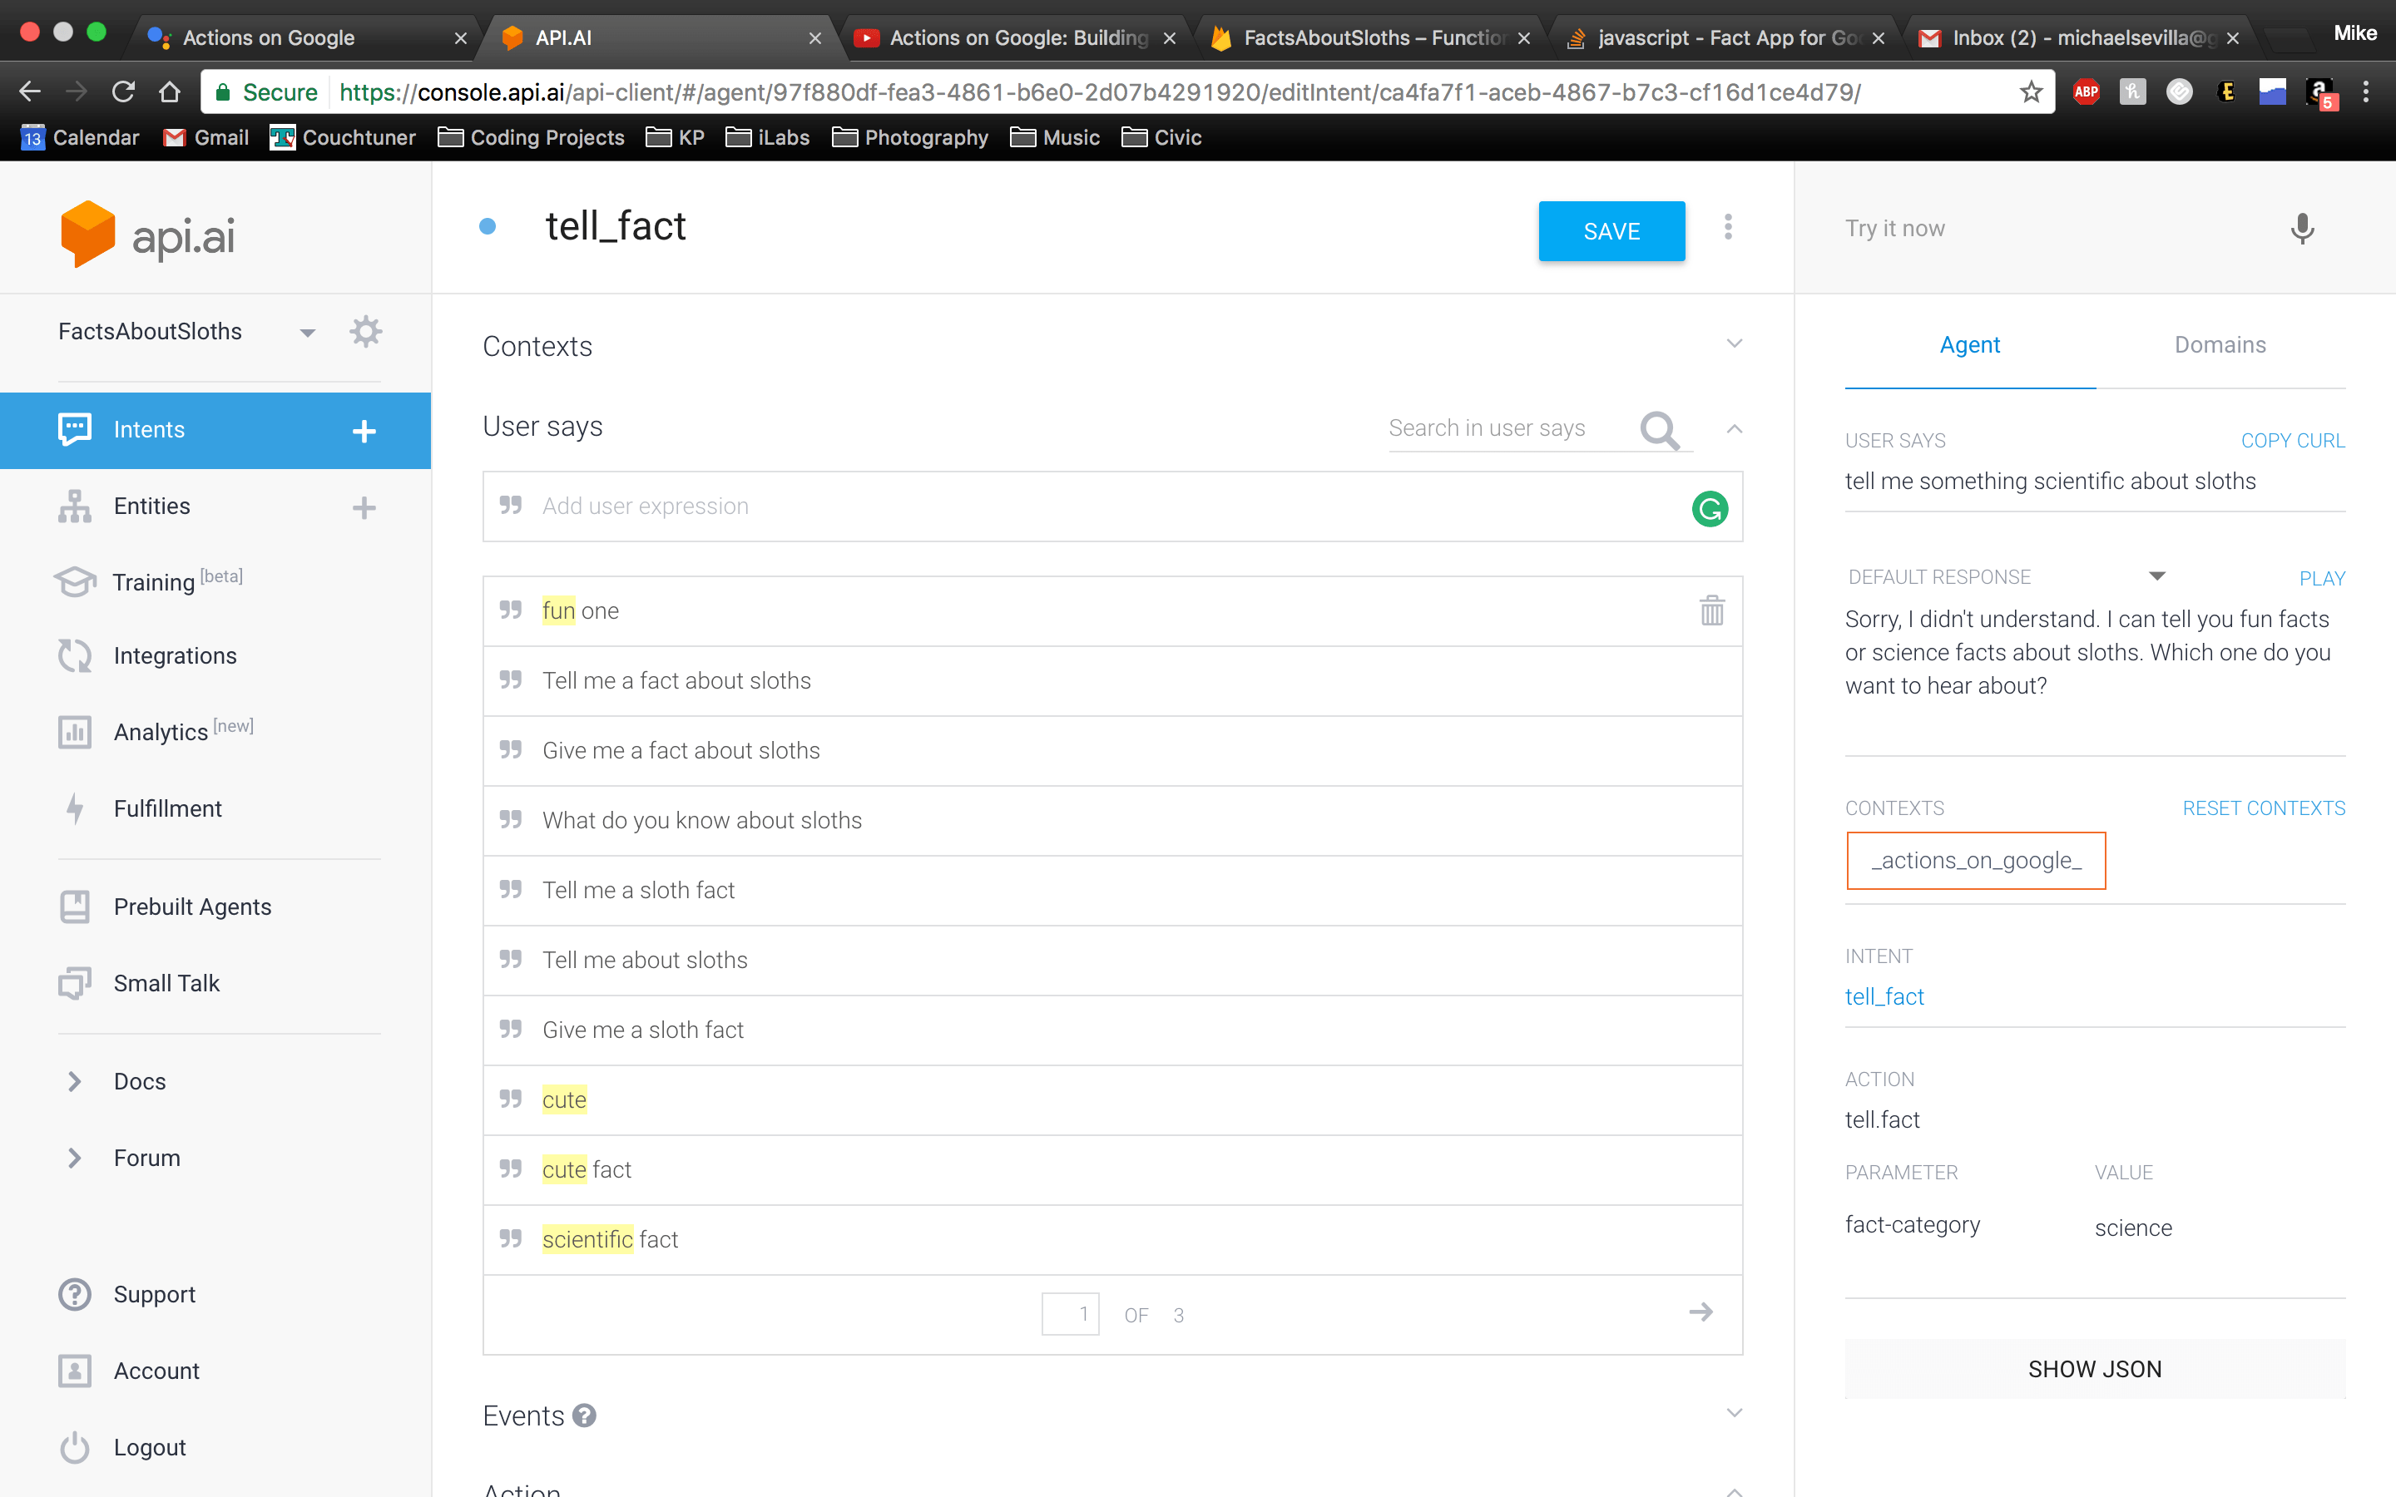The width and height of the screenshot is (2396, 1497).
Task: Click the Prebuilt Agents icon in sidebar
Action: (74, 906)
